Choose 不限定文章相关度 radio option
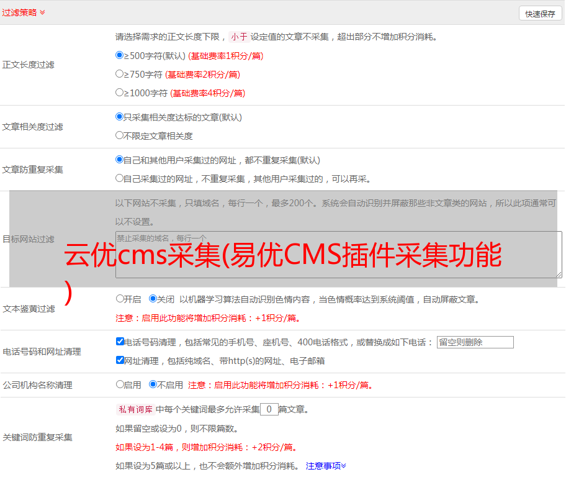The image size is (566, 477). (119, 135)
